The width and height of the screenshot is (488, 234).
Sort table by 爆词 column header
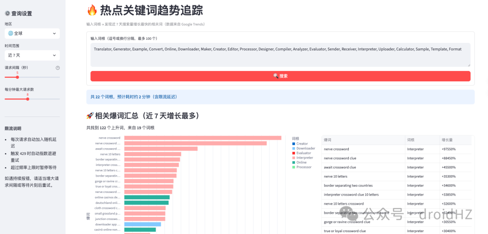[363, 140]
